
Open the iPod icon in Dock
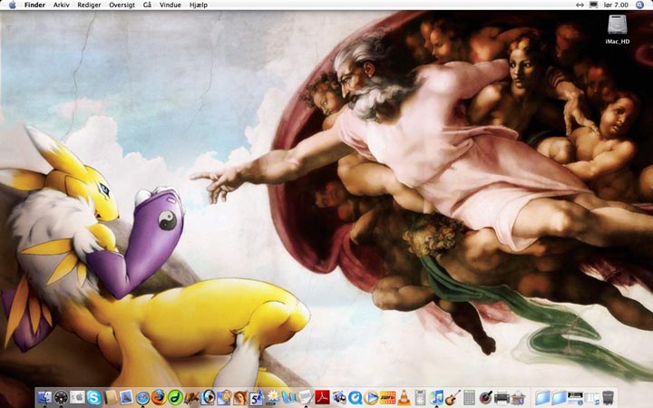(420, 397)
